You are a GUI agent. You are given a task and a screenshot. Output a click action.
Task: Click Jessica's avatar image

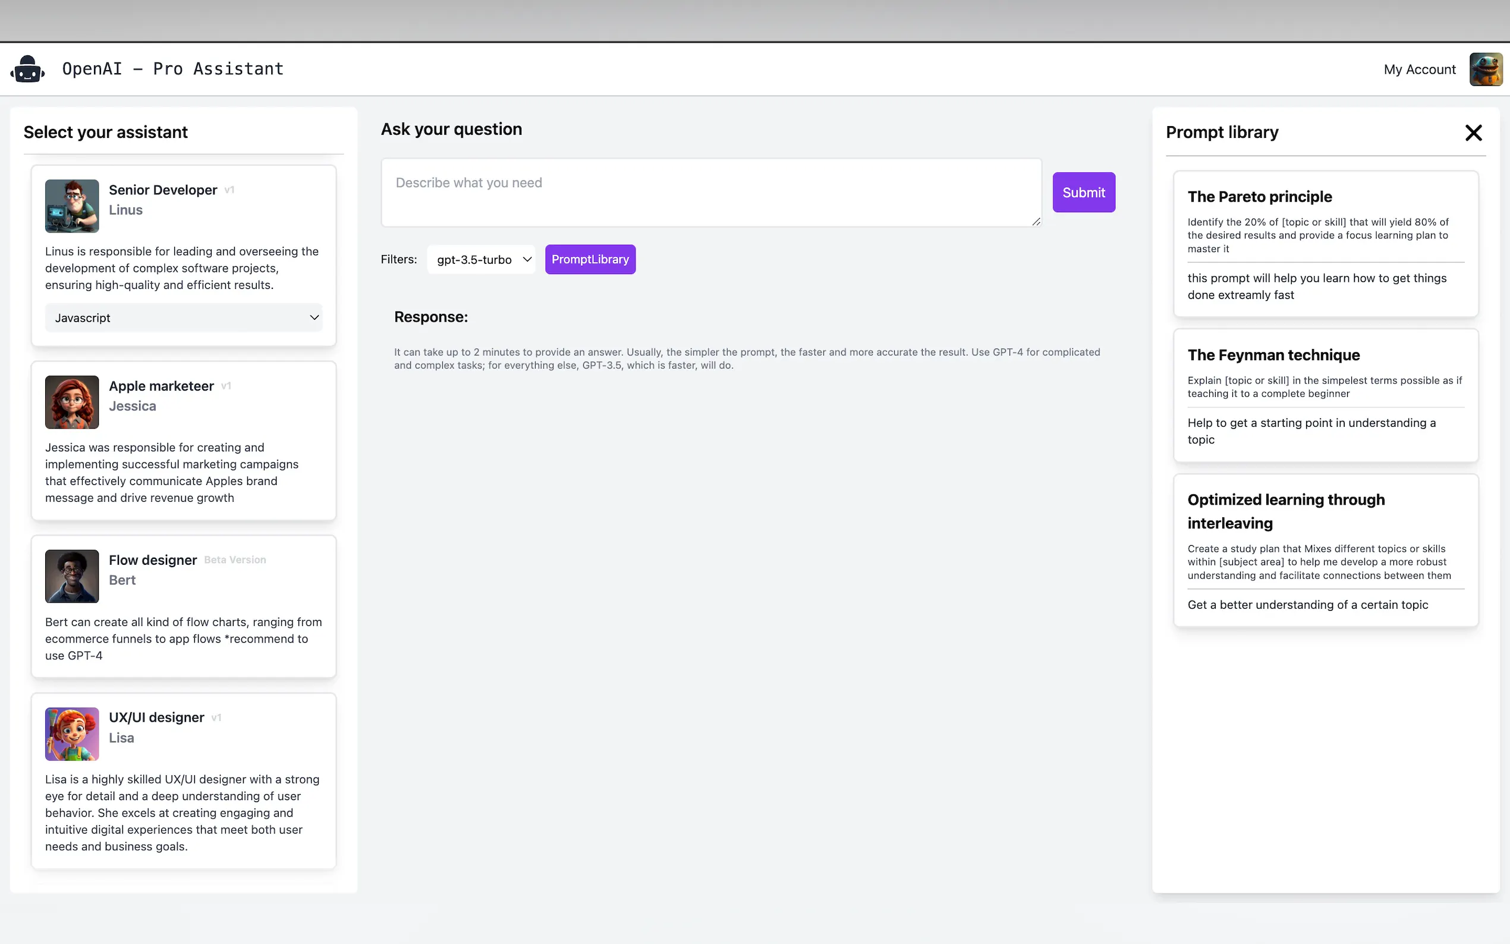tap(72, 402)
